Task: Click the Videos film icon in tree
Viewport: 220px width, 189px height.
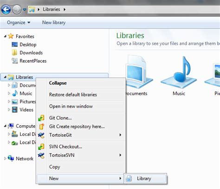Action: 15,110
